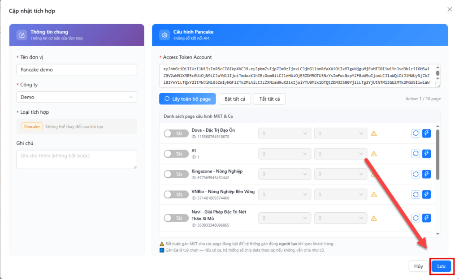Toggle the switch for page #1
Viewport: 459px width, 279px height.
click(x=176, y=154)
